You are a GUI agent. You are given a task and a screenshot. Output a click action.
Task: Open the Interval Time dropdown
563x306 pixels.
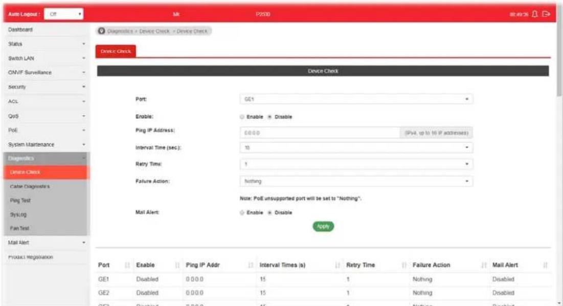356,147
